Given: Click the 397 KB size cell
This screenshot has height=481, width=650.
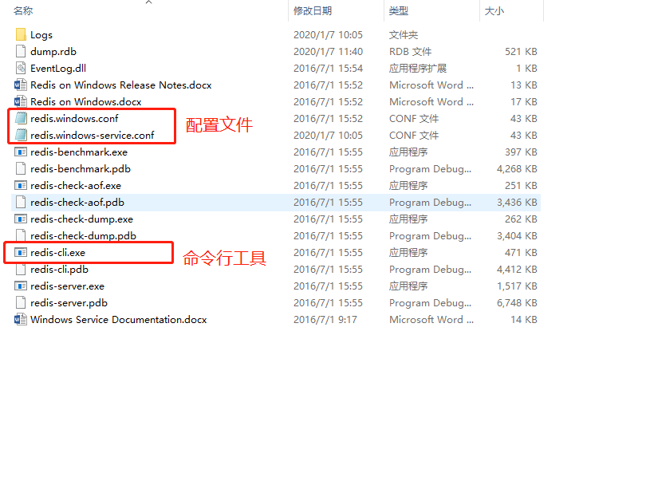Looking at the screenshot, I should tap(521, 152).
